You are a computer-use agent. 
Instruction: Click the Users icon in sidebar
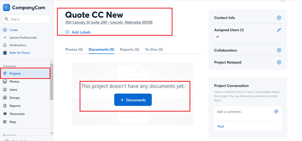tap(5, 90)
